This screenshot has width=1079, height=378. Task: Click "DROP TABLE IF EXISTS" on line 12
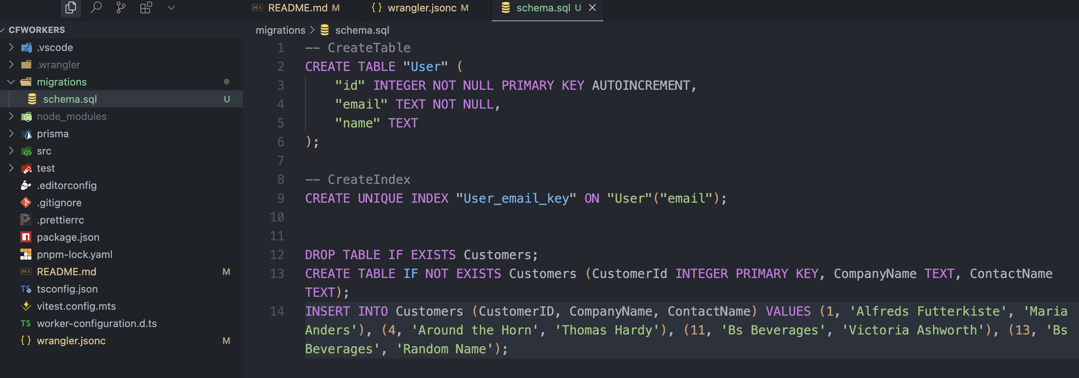(x=380, y=255)
